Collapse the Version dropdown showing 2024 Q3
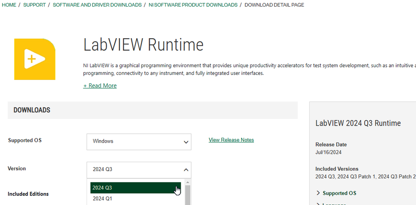The height and width of the screenshot is (205, 416). (x=139, y=170)
